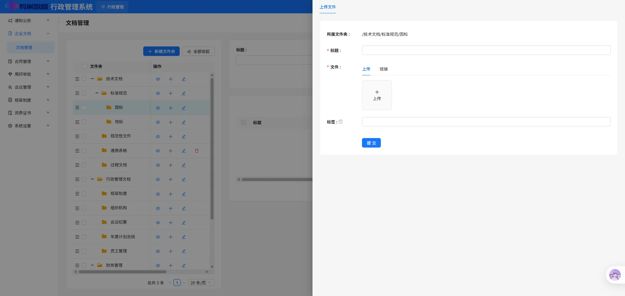Click into the 标签 input field

tap(486, 122)
